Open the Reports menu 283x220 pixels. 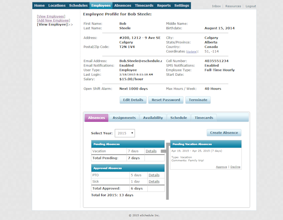(x=164, y=5)
